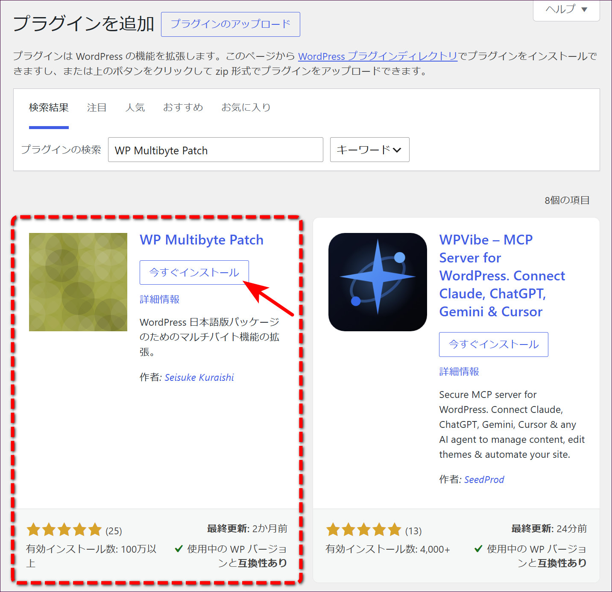Viewport: 612px width, 592px height.
Task: Click the 最終更新: 24分前 text
Action: point(549,529)
